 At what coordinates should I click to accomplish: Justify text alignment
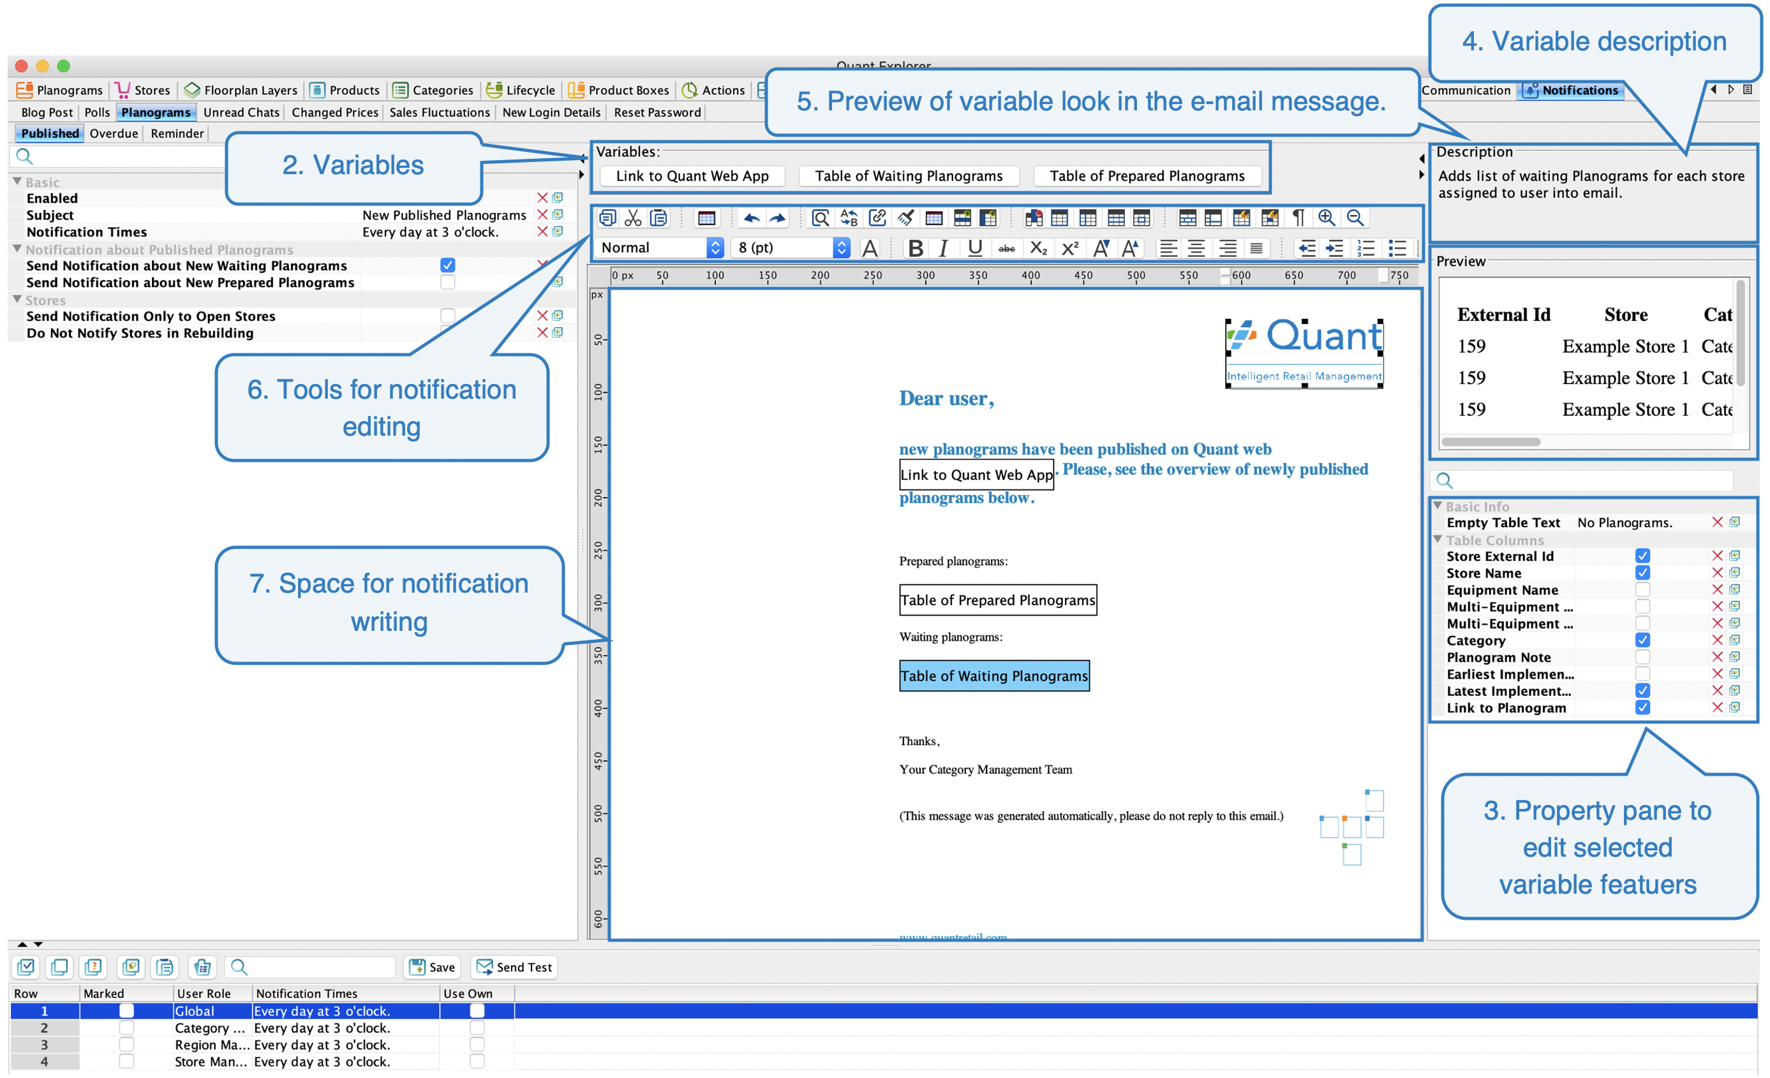(x=1256, y=249)
